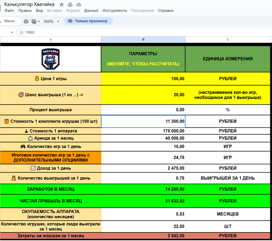Click the Хватайка logo image

click(50, 59)
